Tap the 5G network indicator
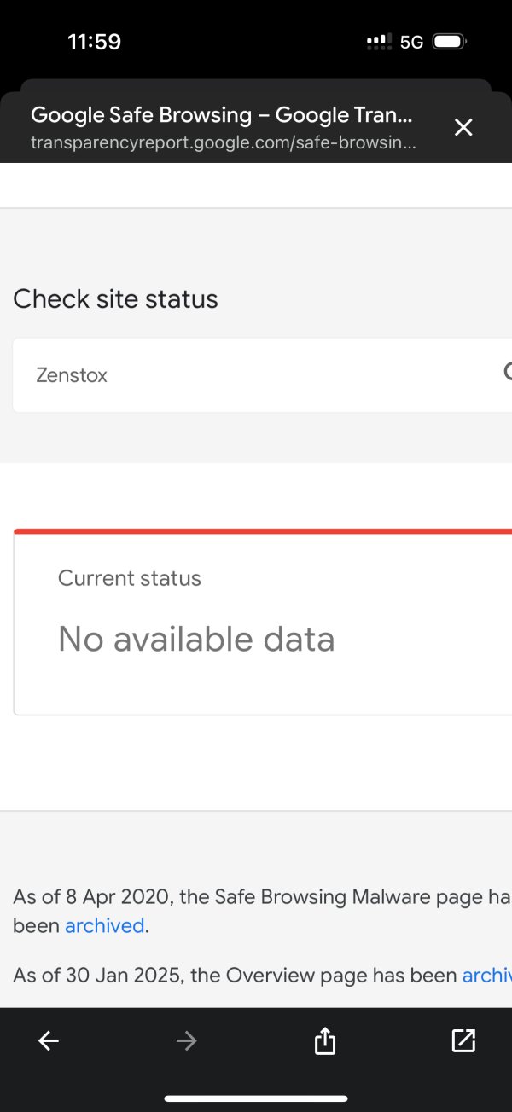This screenshot has height=1112, width=512. pos(411,42)
